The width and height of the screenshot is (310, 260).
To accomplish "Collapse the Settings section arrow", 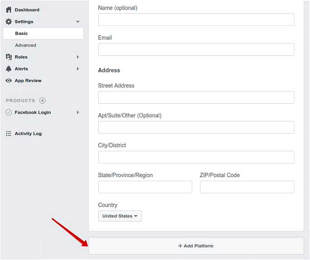I will coord(78,22).
